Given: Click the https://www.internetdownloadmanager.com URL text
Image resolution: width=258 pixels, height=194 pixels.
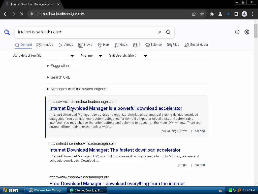Looking at the screenshot, I should (83, 102).
